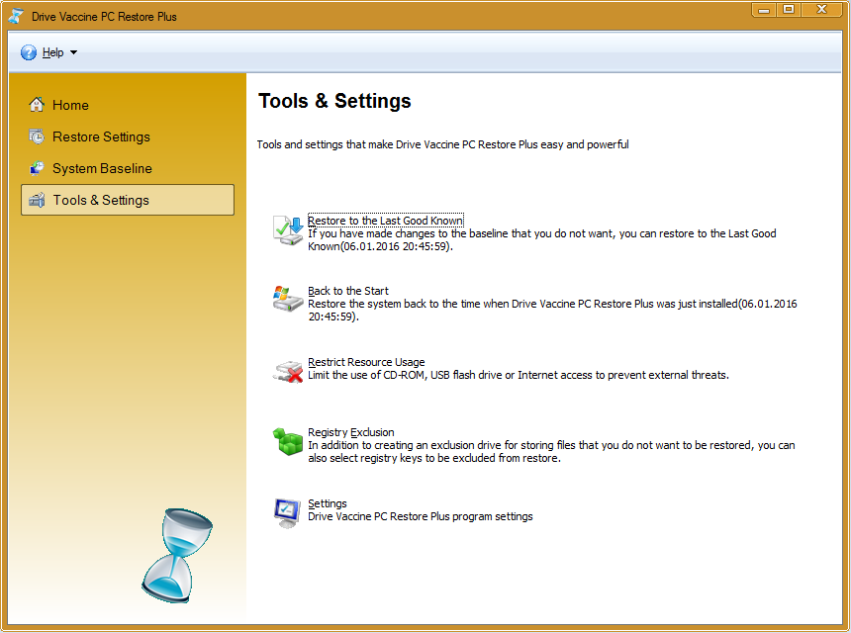The width and height of the screenshot is (851, 633).
Task: Click the Restore to Last Good Known drive icon
Action: tap(288, 230)
